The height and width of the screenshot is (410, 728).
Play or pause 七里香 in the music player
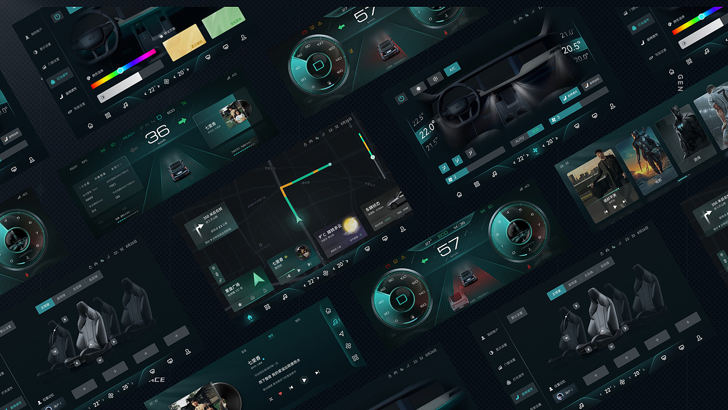click(x=304, y=380)
